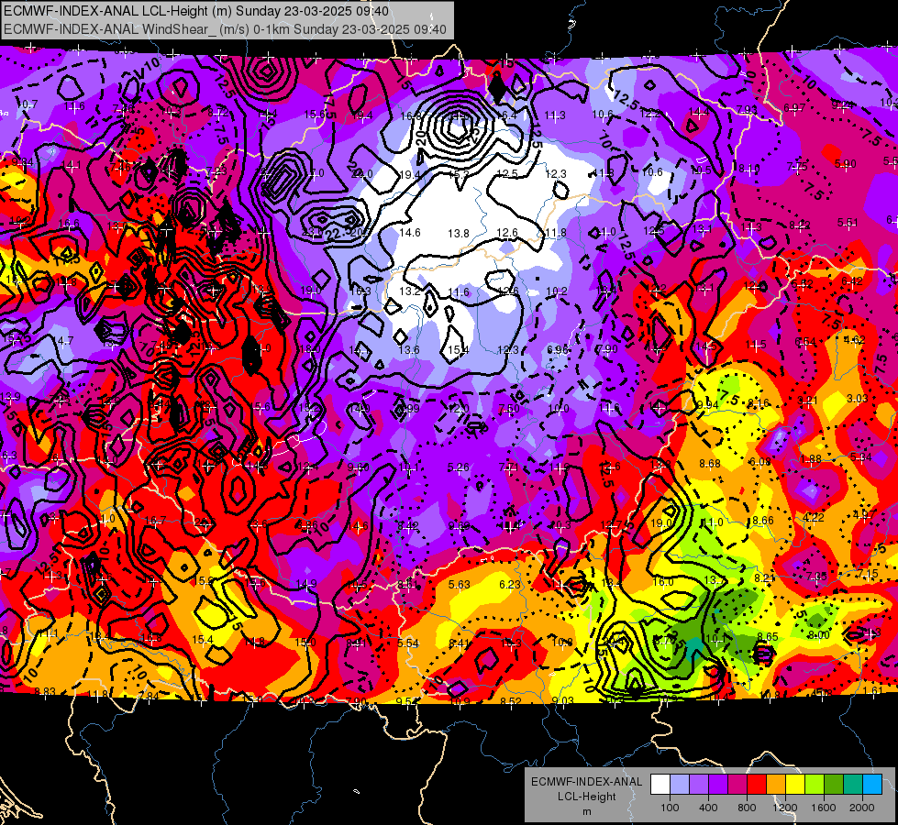Select the grid value '6.42'
The image size is (898, 825).
[851, 281]
